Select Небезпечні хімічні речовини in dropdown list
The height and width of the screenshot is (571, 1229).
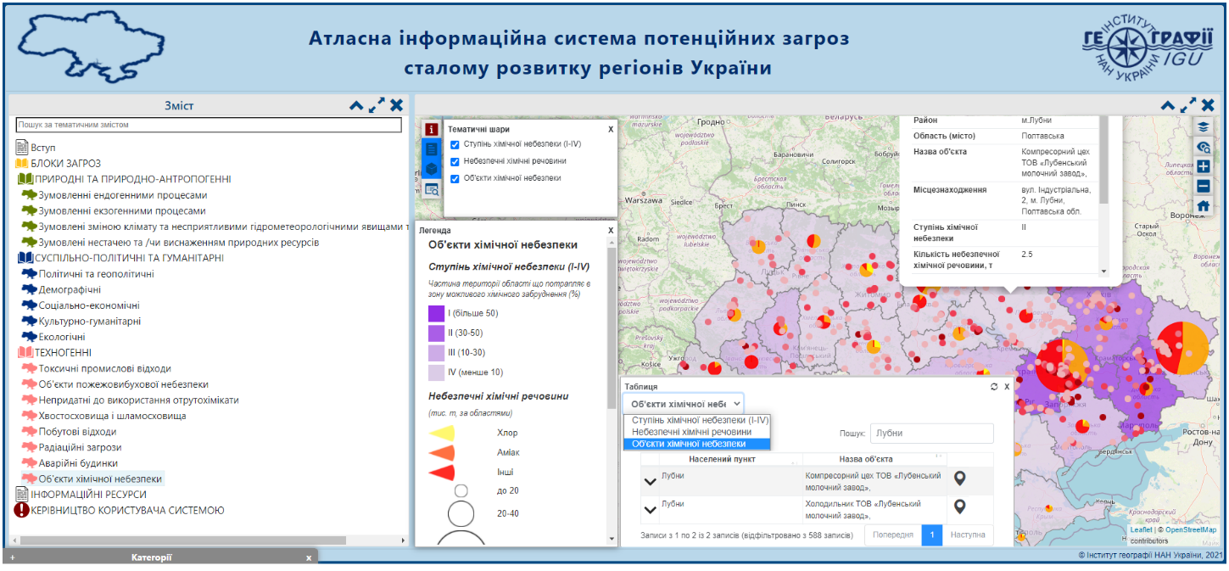pos(692,432)
